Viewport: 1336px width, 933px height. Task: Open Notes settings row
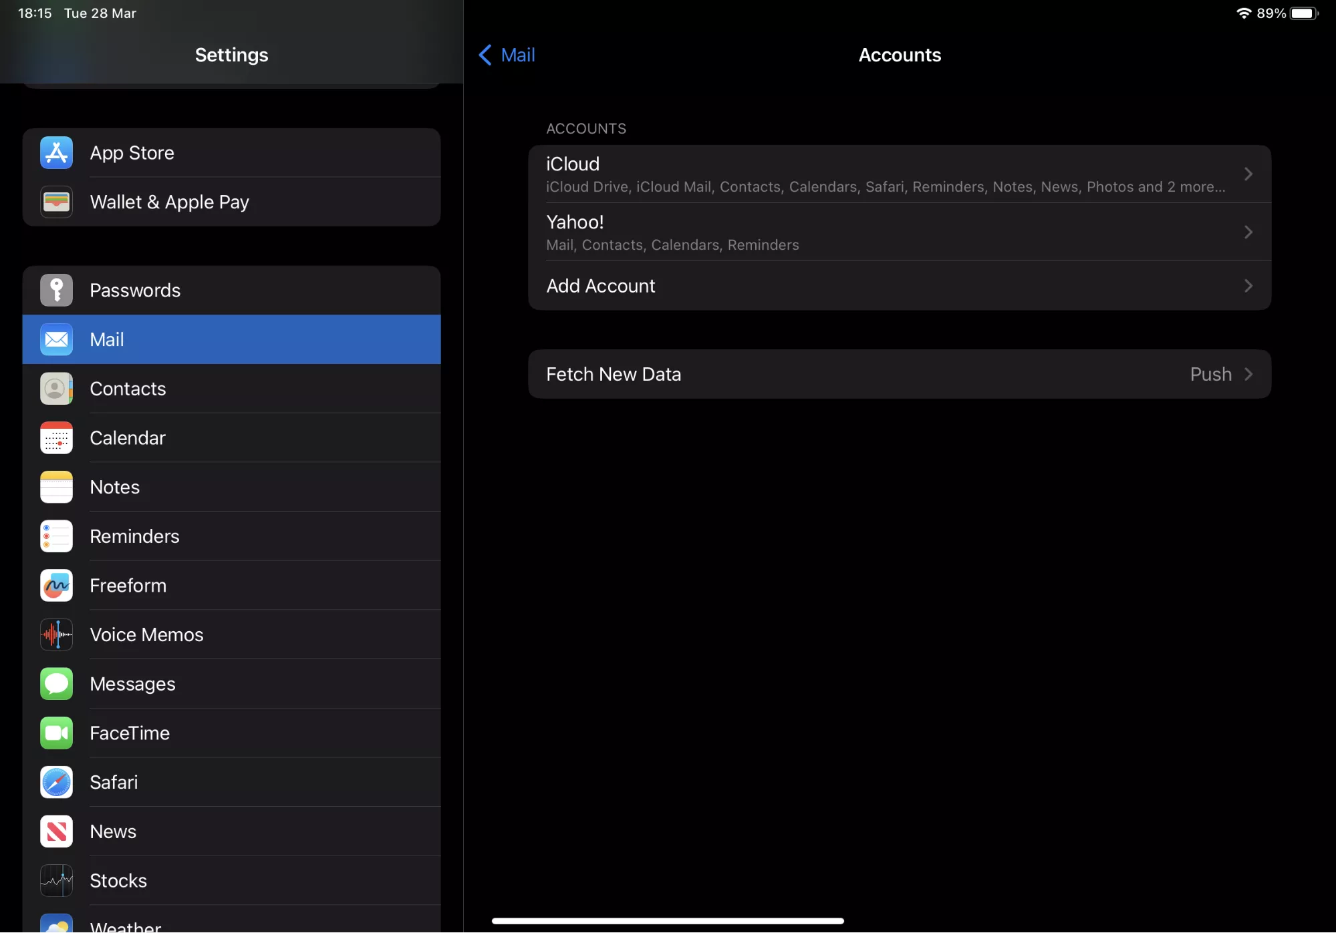(231, 488)
